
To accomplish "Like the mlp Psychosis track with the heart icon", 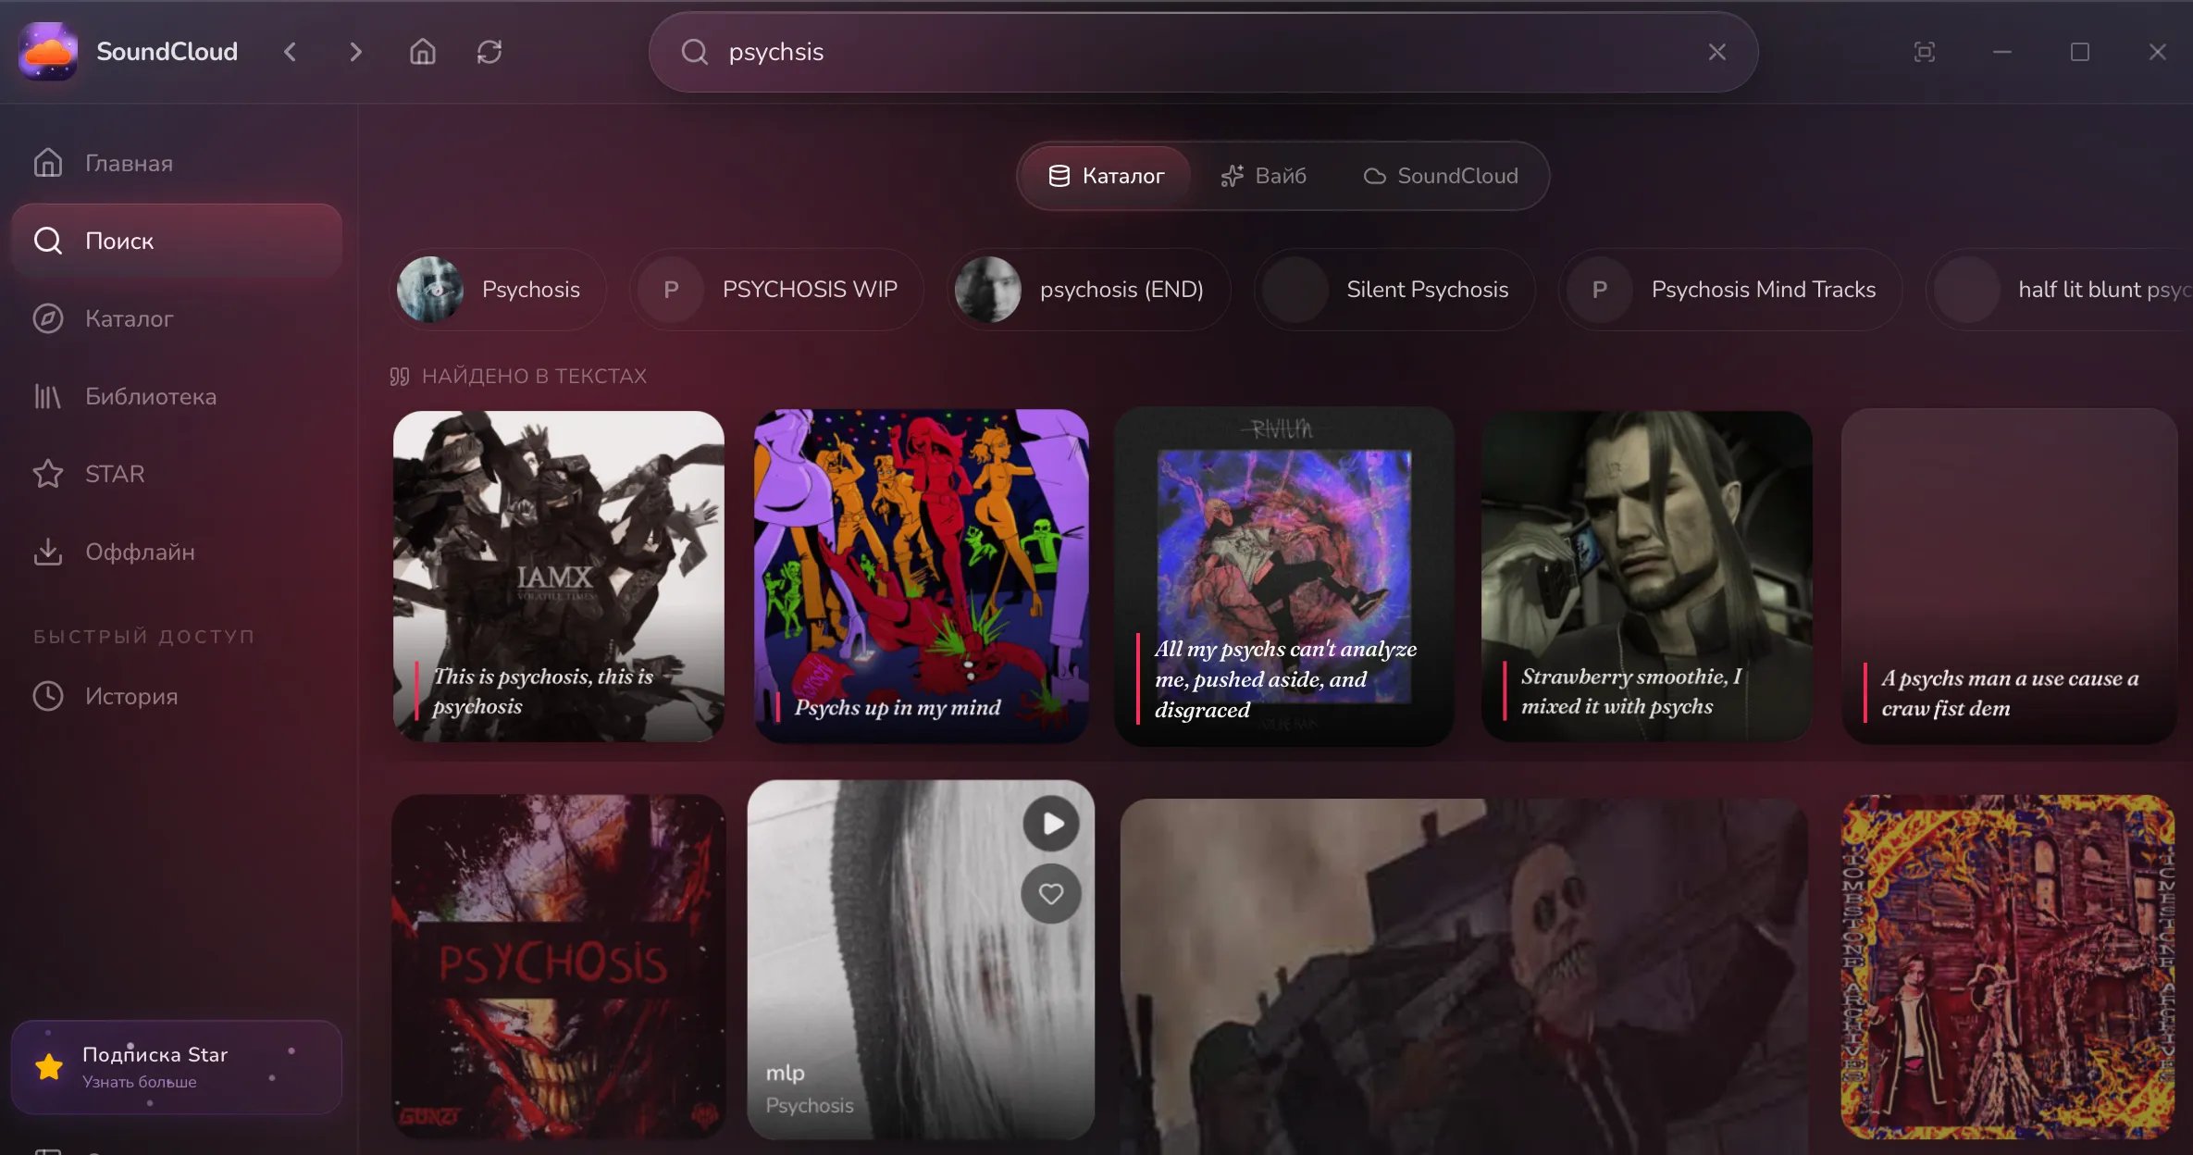I will (1051, 894).
